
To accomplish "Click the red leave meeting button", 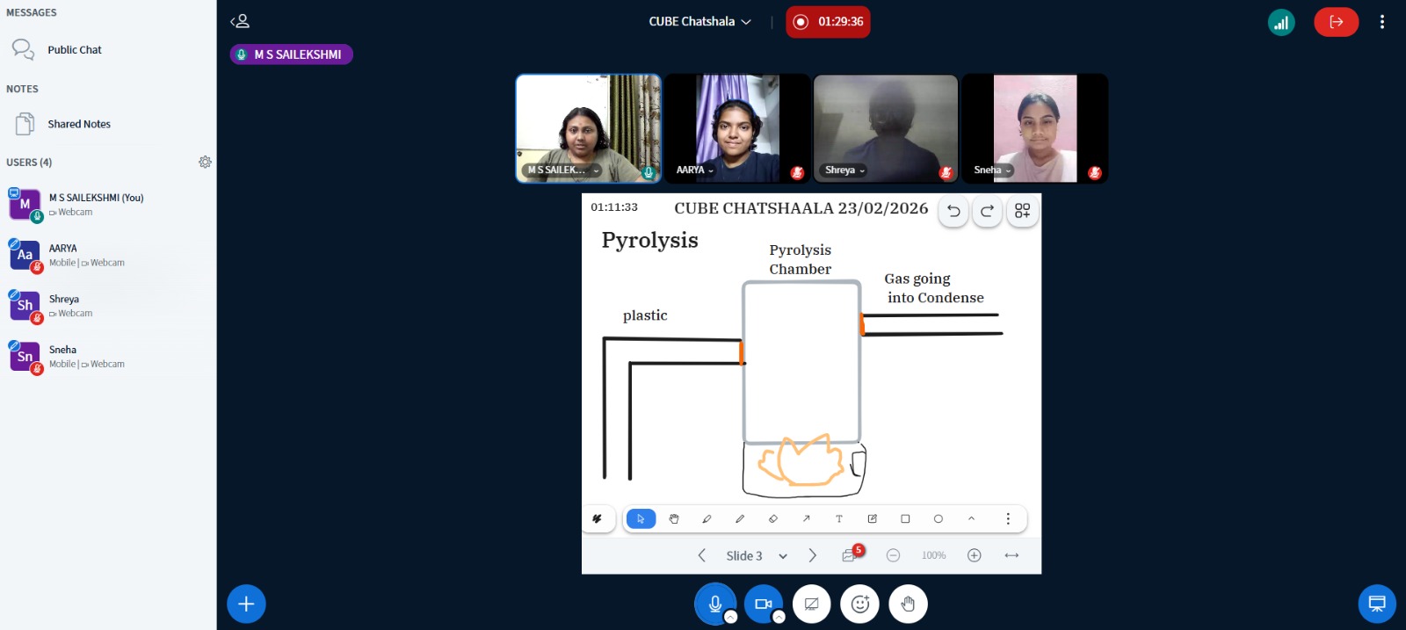I will [1336, 22].
